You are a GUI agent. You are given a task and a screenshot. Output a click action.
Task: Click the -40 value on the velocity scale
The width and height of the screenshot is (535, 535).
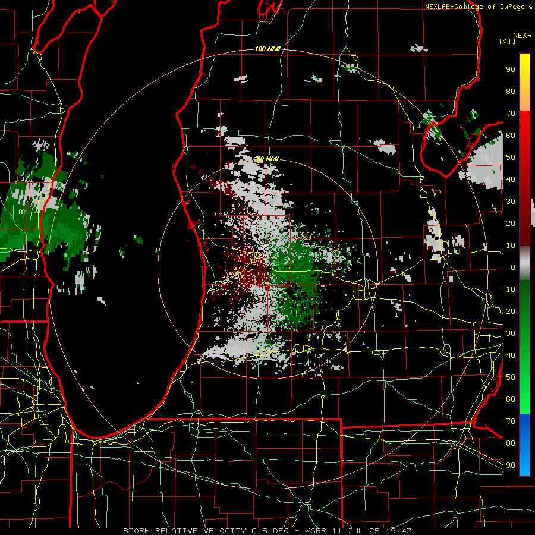pos(508,355)
